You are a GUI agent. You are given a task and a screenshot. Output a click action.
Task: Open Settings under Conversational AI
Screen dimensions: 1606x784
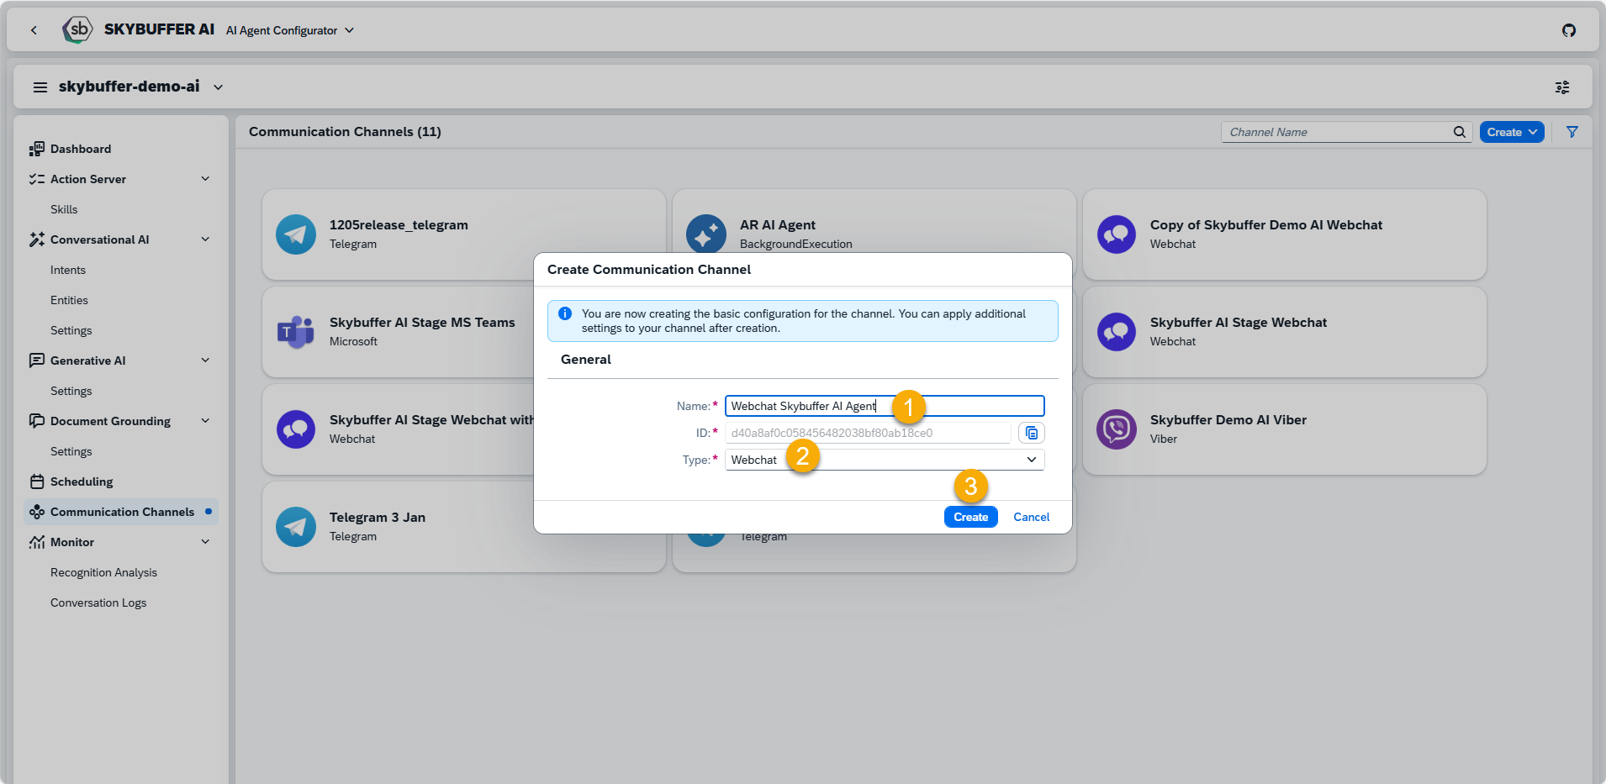pyautogui.click(x=71, y=330)
